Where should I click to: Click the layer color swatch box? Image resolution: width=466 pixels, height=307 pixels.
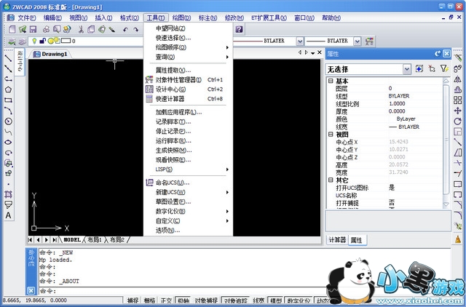pos(66,41)
